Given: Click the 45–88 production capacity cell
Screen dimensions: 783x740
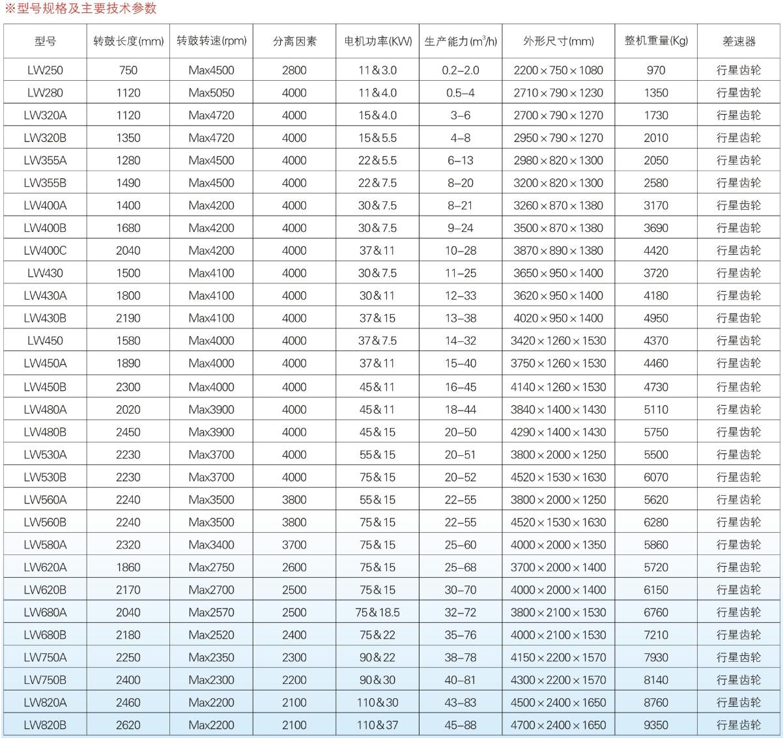Looking at the screenshot, I should coord(461,725).
